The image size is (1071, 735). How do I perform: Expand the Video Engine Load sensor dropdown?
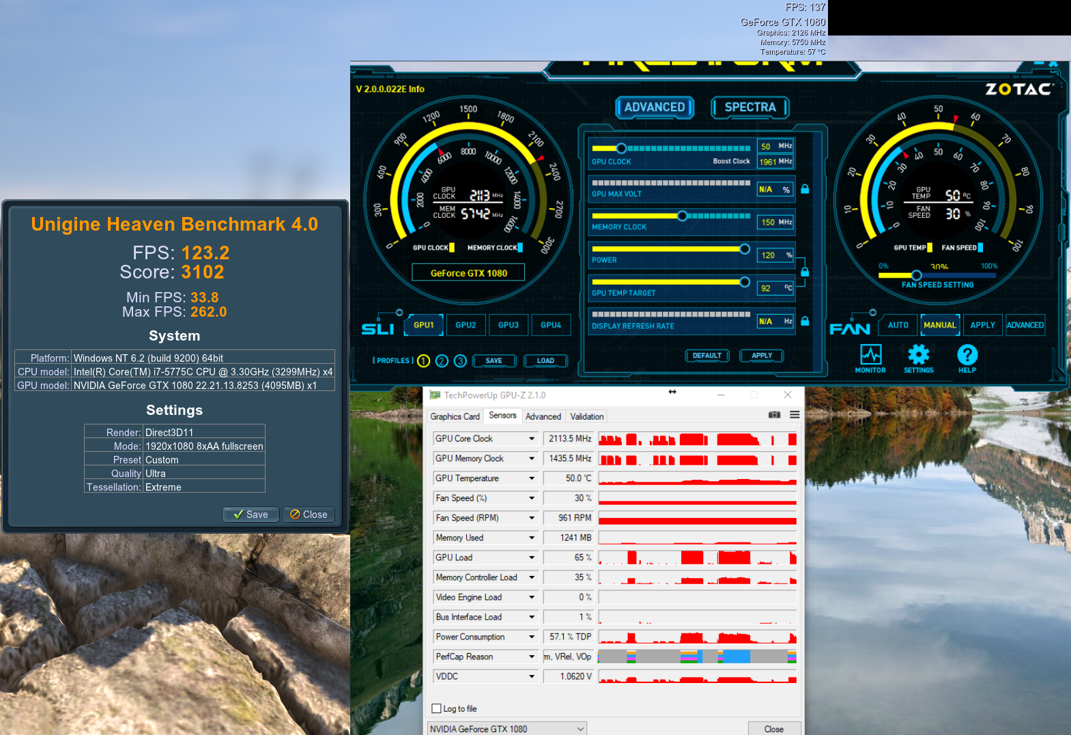coord(532,597)
